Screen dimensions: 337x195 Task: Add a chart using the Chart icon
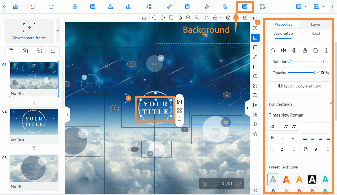click(128, 6)
